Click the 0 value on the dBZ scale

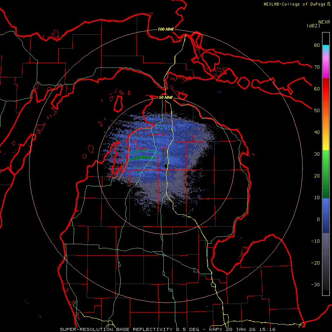point(318,219)
